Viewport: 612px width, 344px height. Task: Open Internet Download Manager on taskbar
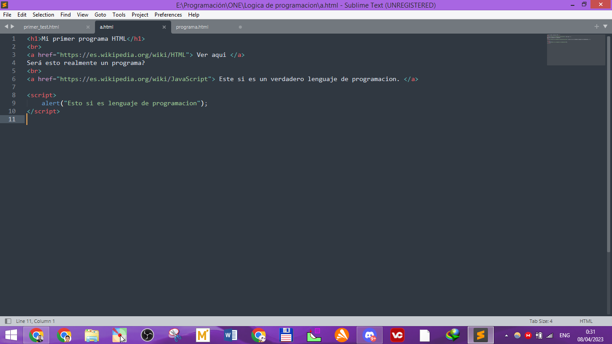[x=453, y=335]
